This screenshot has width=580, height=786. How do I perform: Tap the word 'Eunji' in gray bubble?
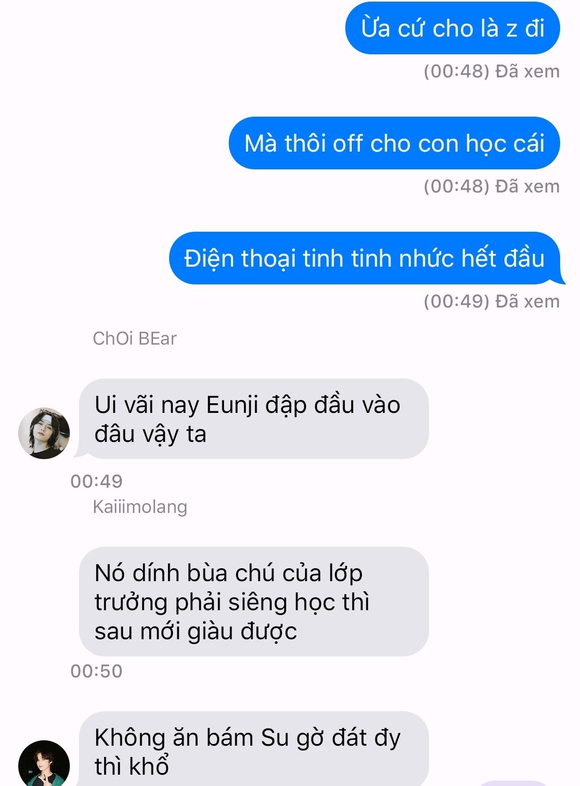[x=233, y=405]
